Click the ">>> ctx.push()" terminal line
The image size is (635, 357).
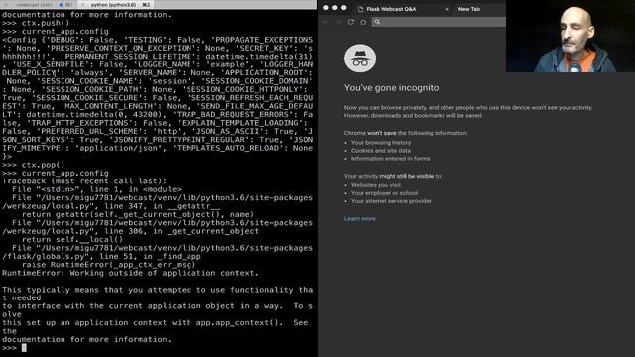(36, 23)
